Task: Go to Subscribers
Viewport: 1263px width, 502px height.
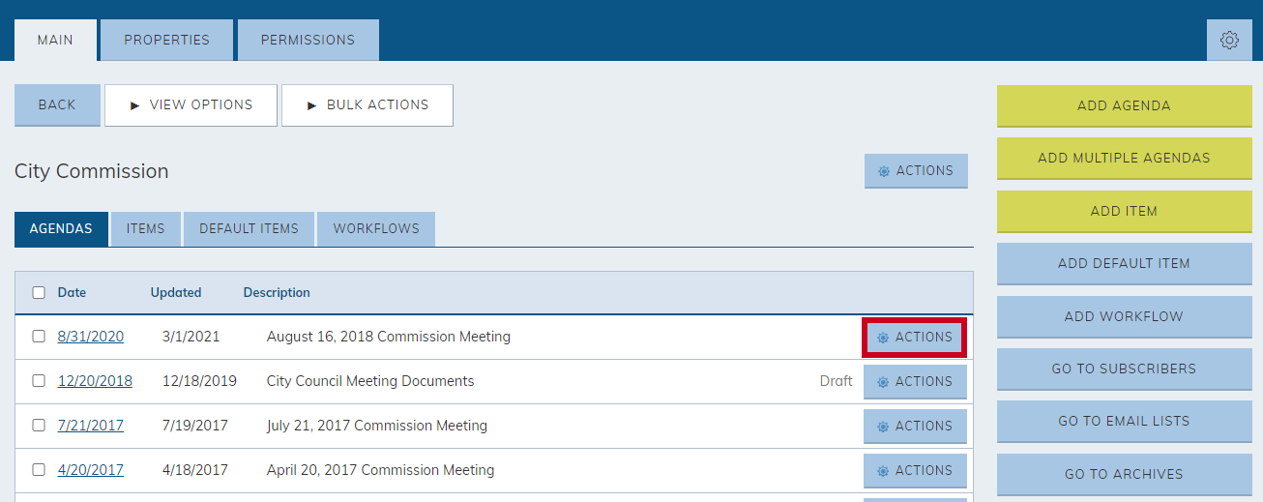Action: (1124, 369)
